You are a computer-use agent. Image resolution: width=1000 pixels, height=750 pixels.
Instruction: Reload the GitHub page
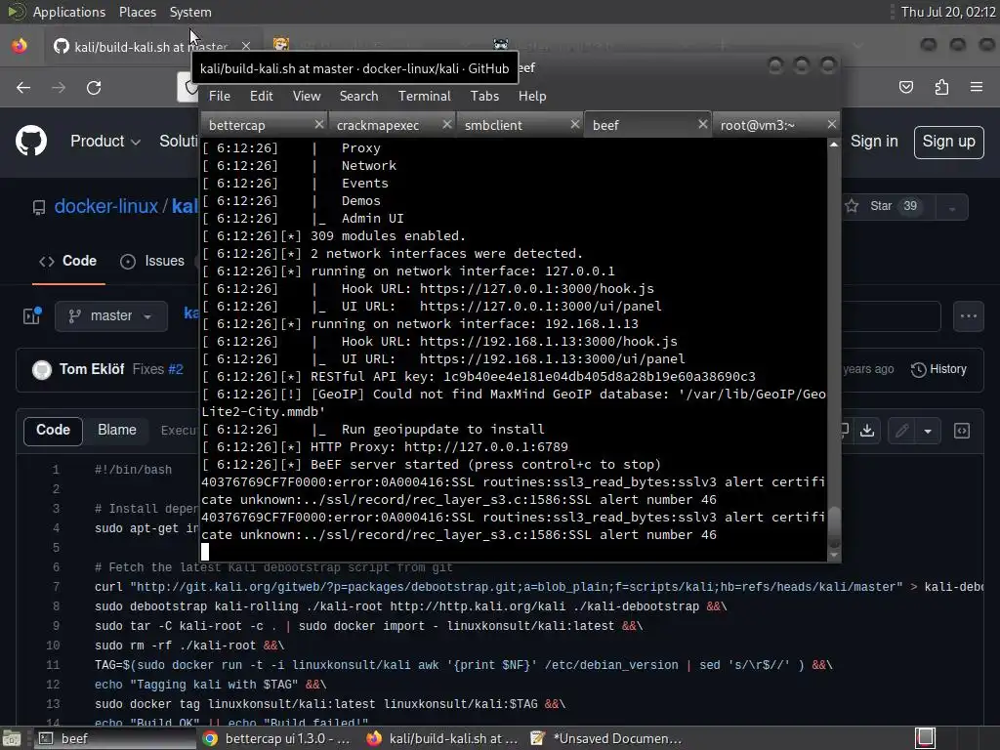[94, 87]
